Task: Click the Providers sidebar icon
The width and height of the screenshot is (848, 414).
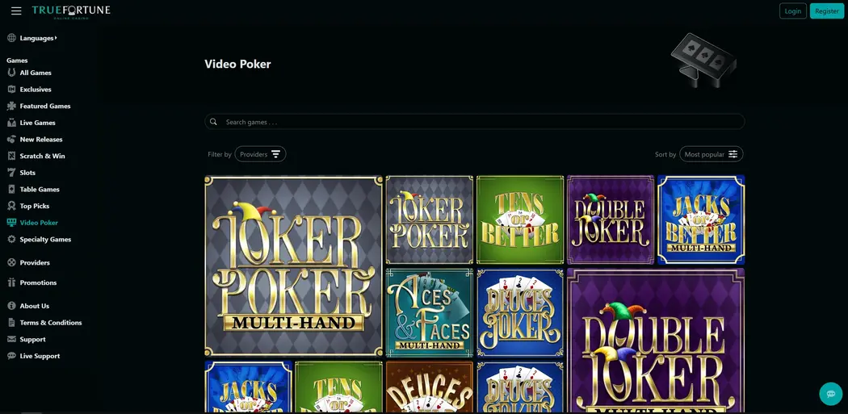Action: 11,262
